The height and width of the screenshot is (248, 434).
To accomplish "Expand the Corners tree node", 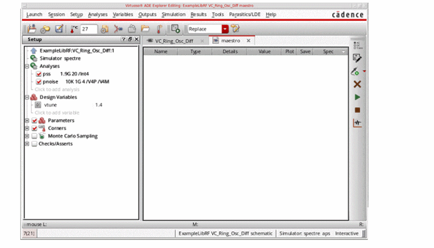I will 27,128.
